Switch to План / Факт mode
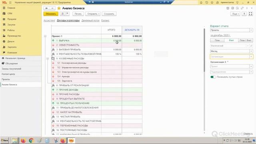Image resolution: width=256 pixels, height=144 pixels. [x=245, y=40]
